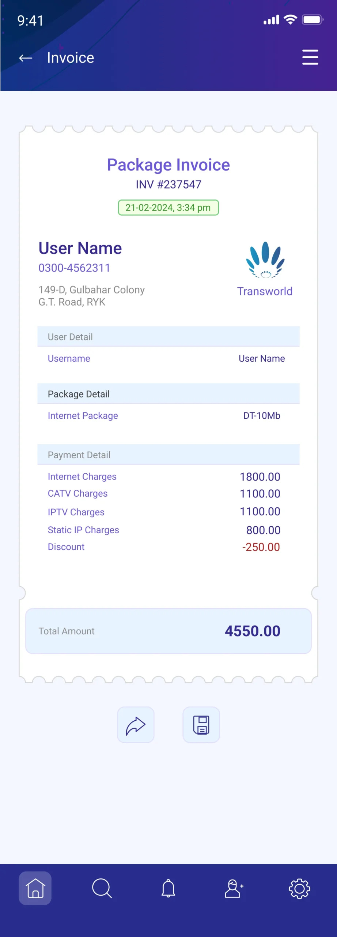Open Search from bottom navigation
The height and width of the screenshot is (937, 337).
point(102,888)
